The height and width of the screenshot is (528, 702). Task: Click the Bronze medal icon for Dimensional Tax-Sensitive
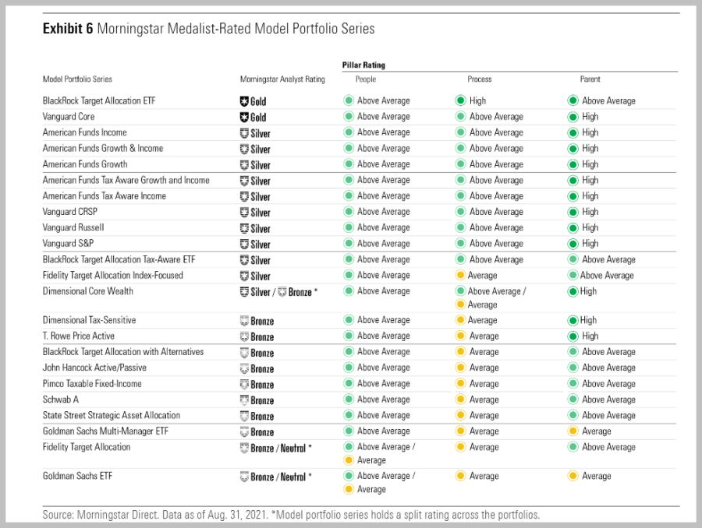point(244,321)
